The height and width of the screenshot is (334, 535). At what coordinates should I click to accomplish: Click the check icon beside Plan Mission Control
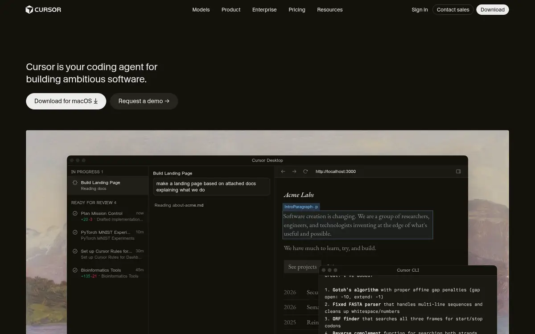(75, 213)
